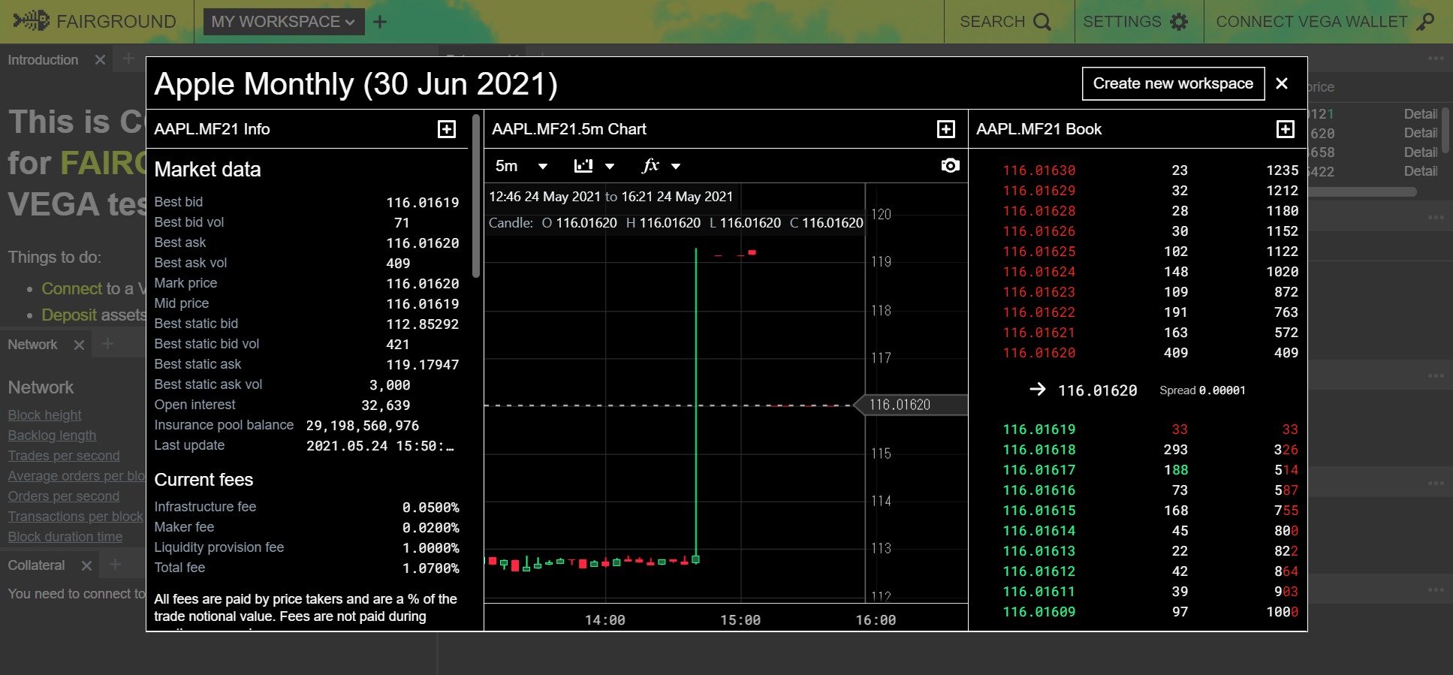The height and width of the screenshot is (675, 1453).
Task: Close the Apple Monthly dialog
Action: 1282,83
